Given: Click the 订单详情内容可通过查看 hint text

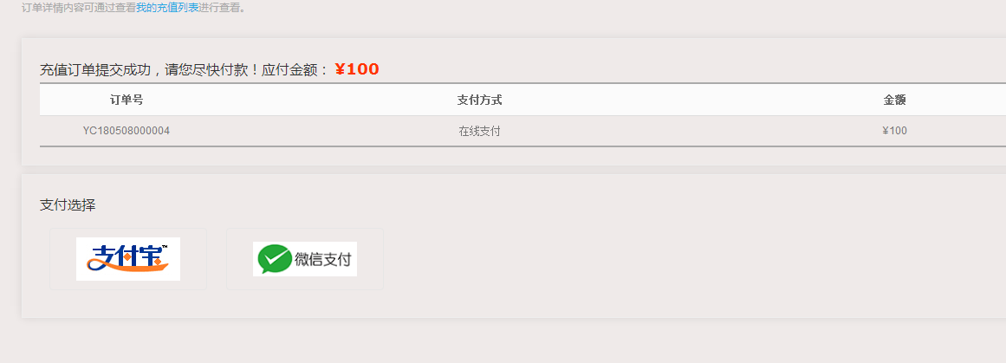Looking at the screenshot, I should [x=78, y=9].
